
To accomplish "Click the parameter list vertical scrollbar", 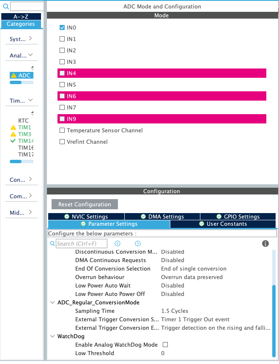I will 274,321.
